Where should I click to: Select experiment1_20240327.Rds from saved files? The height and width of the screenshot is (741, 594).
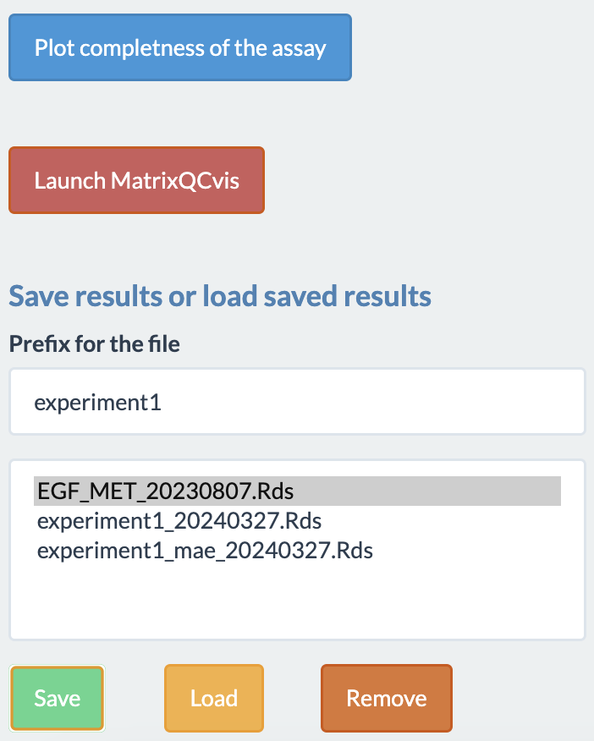coord(297,521)
